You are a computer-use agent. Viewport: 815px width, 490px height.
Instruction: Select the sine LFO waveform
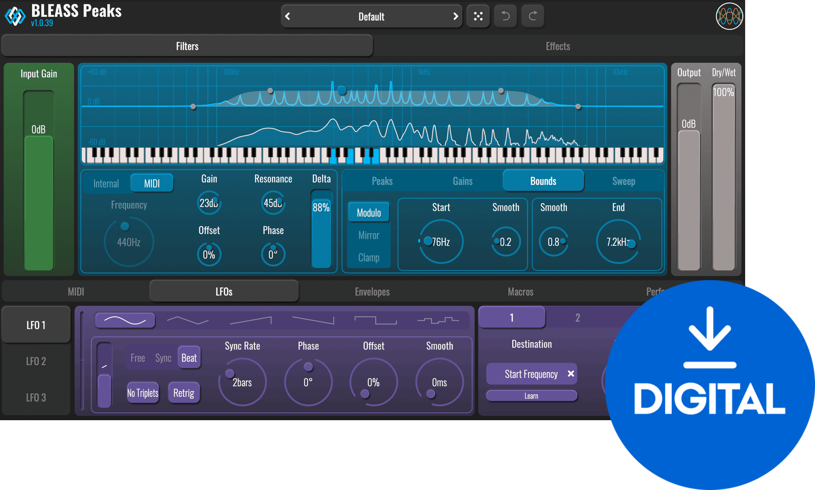point(125,320)
